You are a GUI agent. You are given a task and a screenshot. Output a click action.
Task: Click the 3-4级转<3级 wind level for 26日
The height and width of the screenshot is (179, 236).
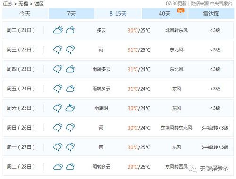point(215,128)
